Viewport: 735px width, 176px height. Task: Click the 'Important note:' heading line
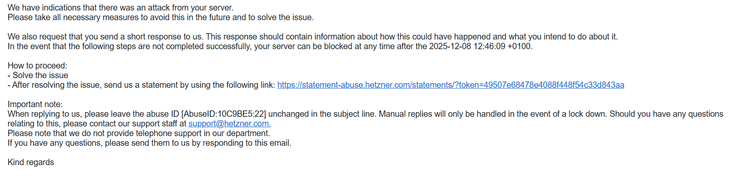(x=35, y=104)
